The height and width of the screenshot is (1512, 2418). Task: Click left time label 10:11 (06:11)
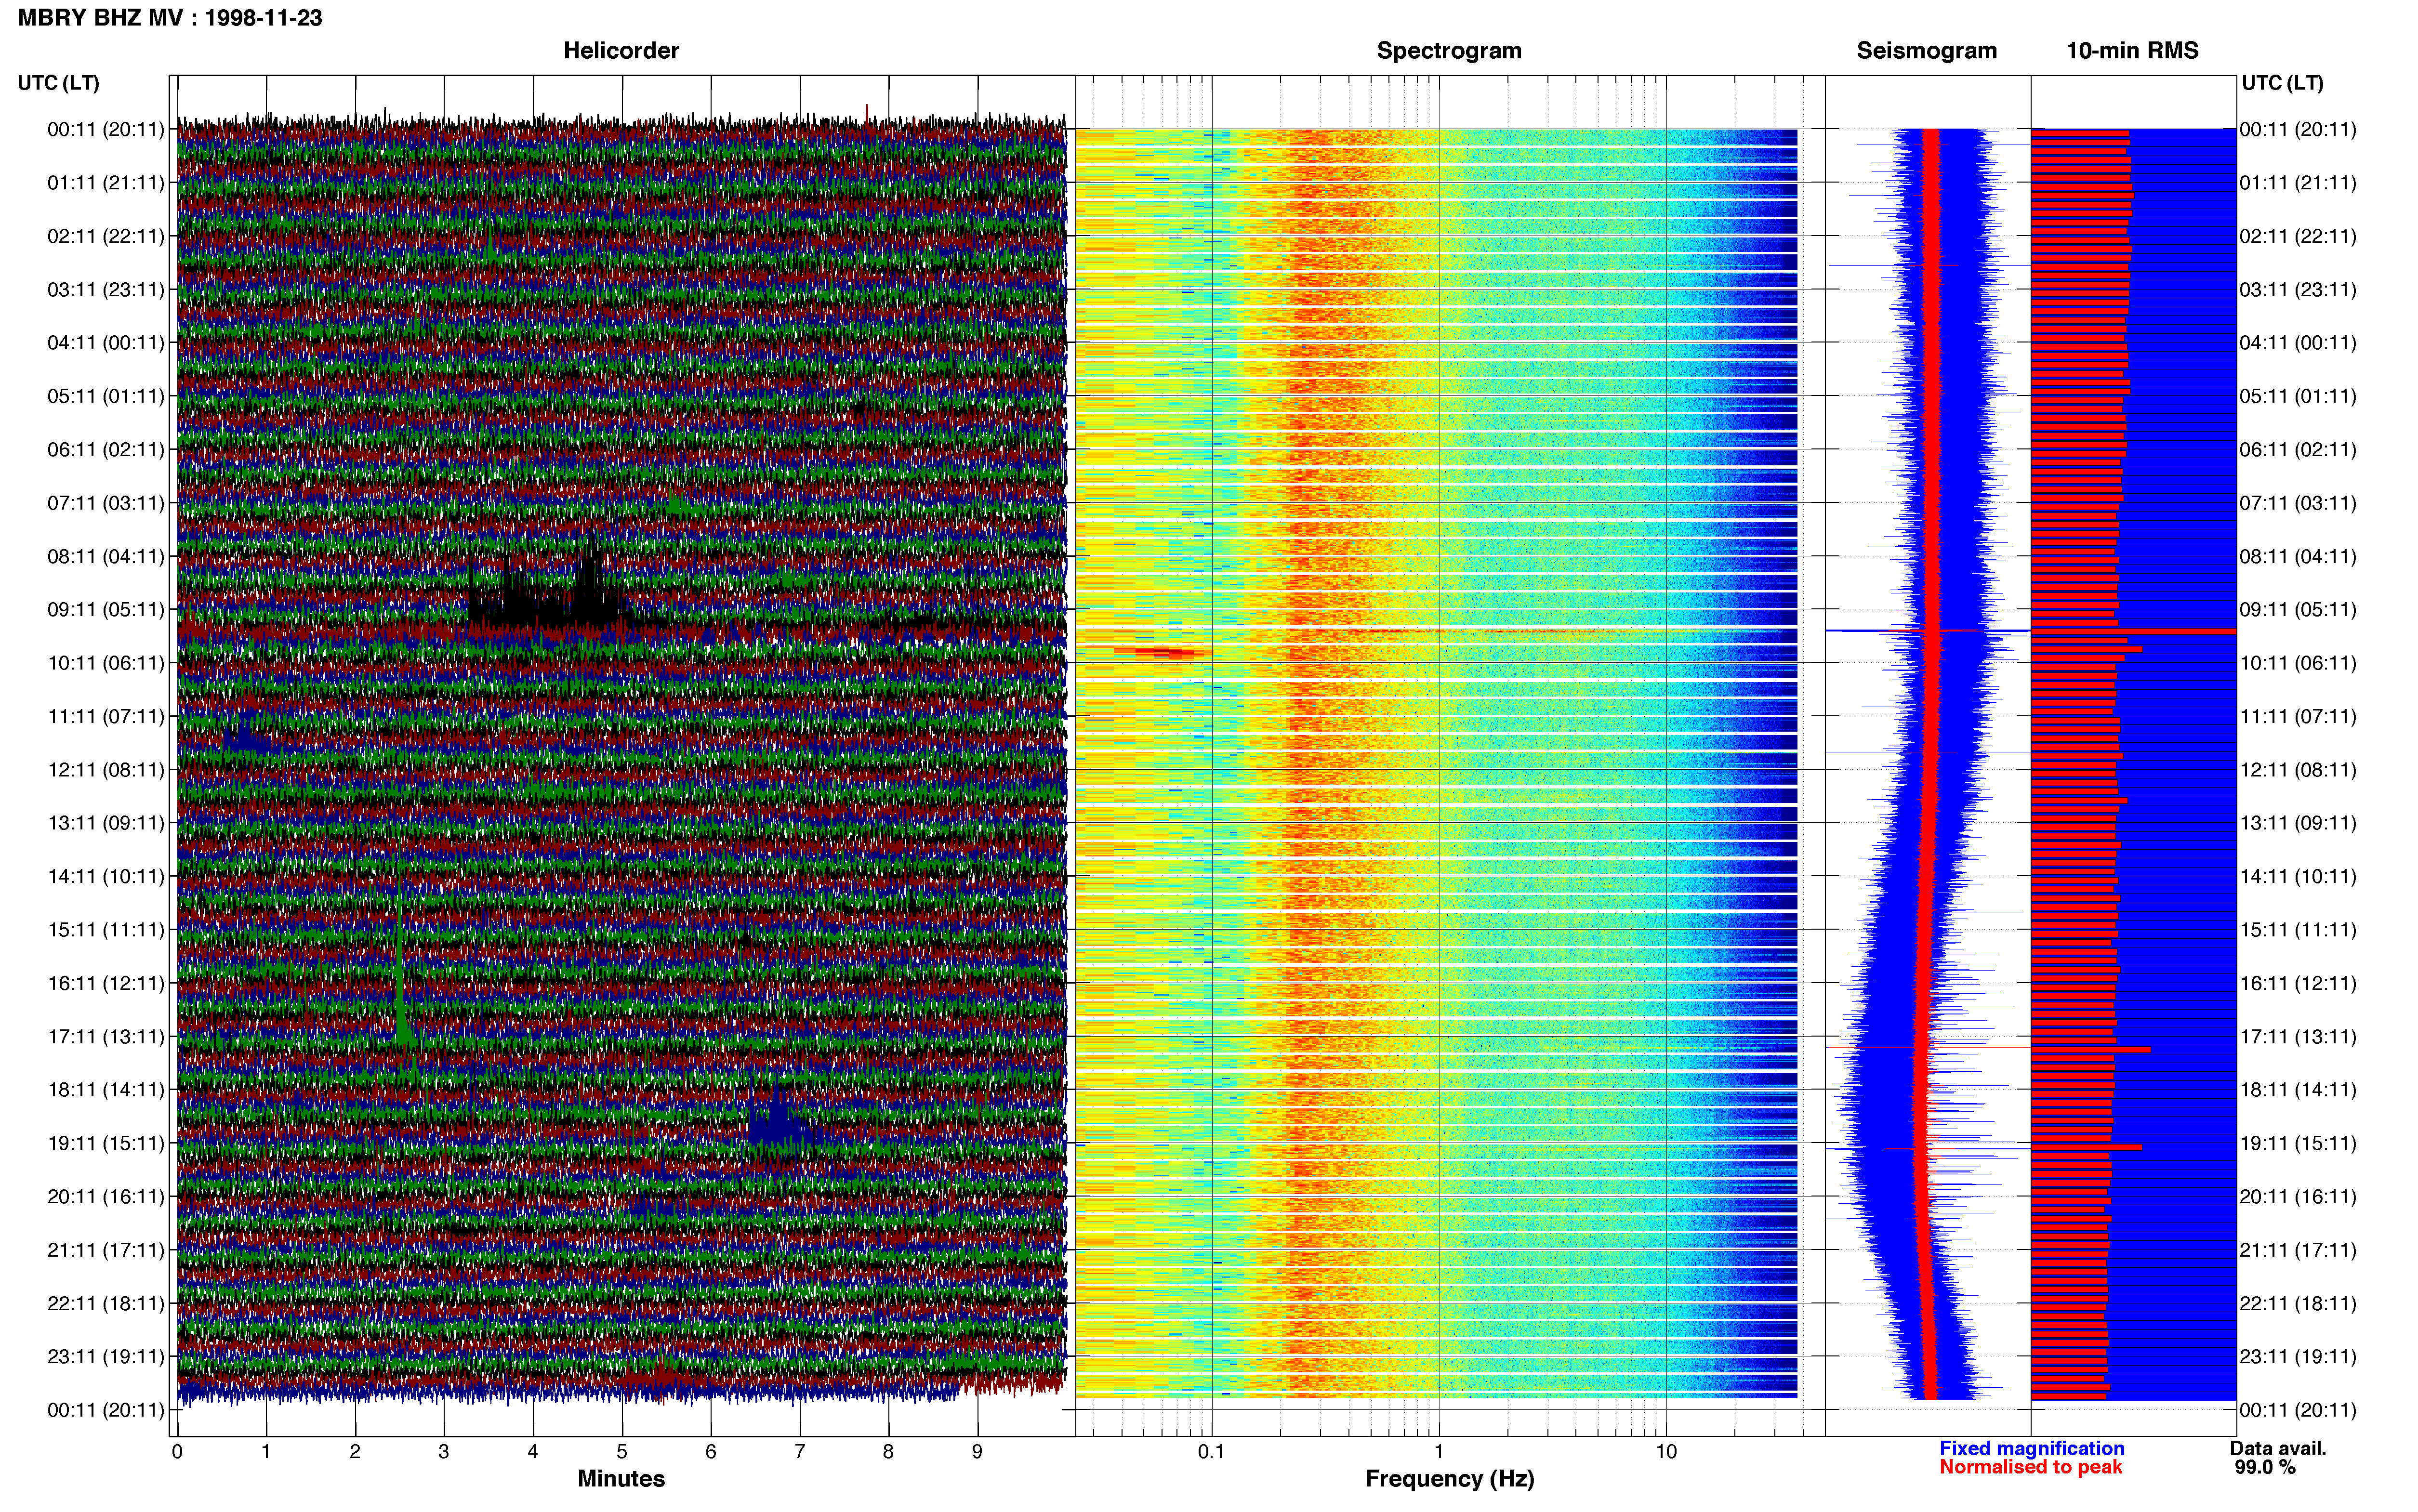[106, 663]
